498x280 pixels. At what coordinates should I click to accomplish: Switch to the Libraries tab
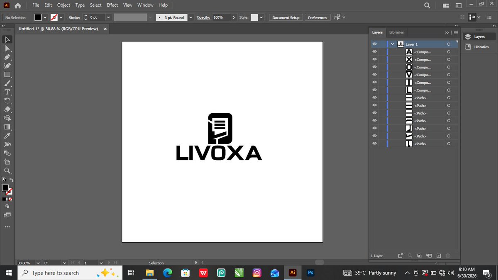point(396,32)
